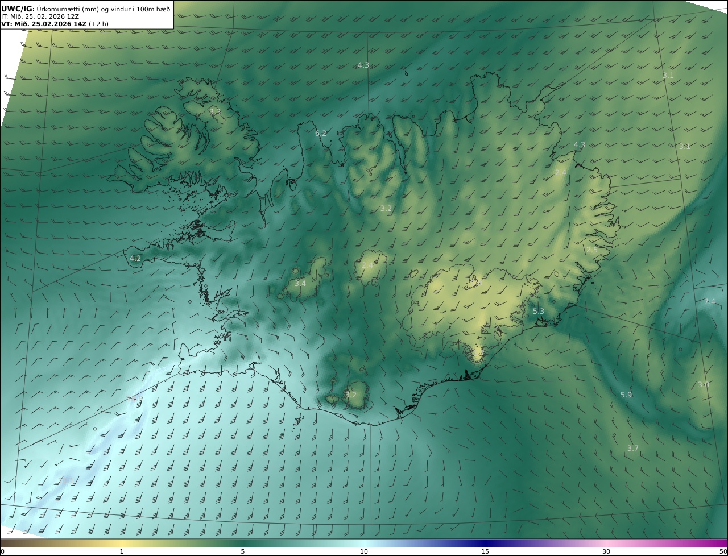Image resolution: width=728 pixels, height=556 pixels.
Task: Click the colorbar tick label 5
Action: click(243, 551)
